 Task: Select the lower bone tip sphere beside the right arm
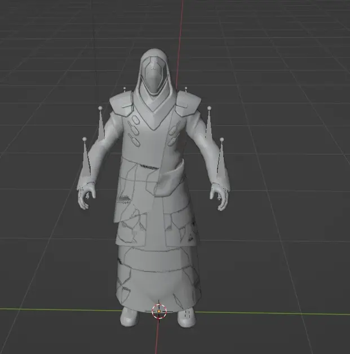221,139
